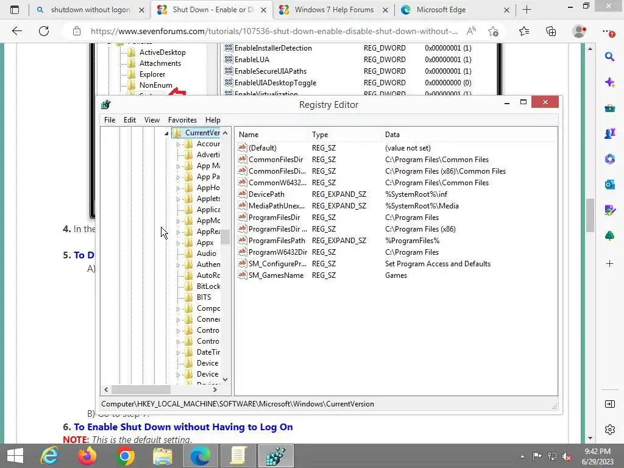Click the ProgramFilesDir value icon
624x468 pixels.
[243, 217]
